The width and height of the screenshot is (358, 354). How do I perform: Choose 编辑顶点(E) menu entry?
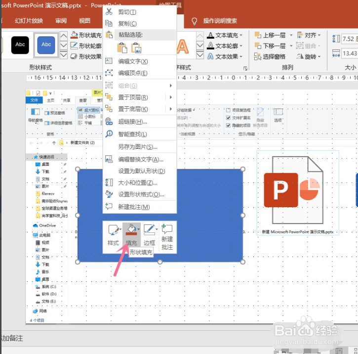(x=140, y=73)
